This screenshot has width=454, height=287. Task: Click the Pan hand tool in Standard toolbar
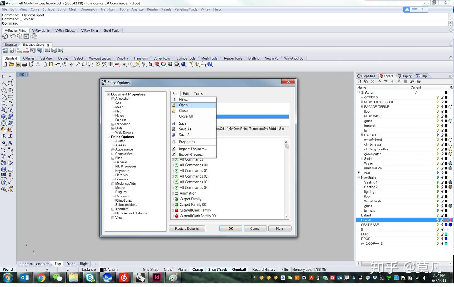tap(64, 64)
